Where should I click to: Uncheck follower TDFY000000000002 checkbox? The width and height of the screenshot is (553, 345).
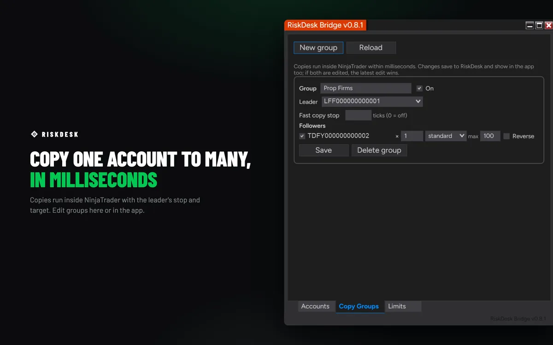click(x=302, y=136)
